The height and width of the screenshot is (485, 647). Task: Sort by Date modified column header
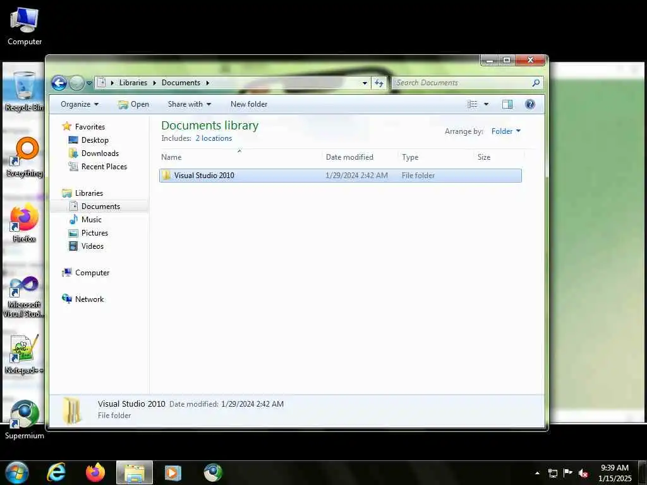(360, 157)
